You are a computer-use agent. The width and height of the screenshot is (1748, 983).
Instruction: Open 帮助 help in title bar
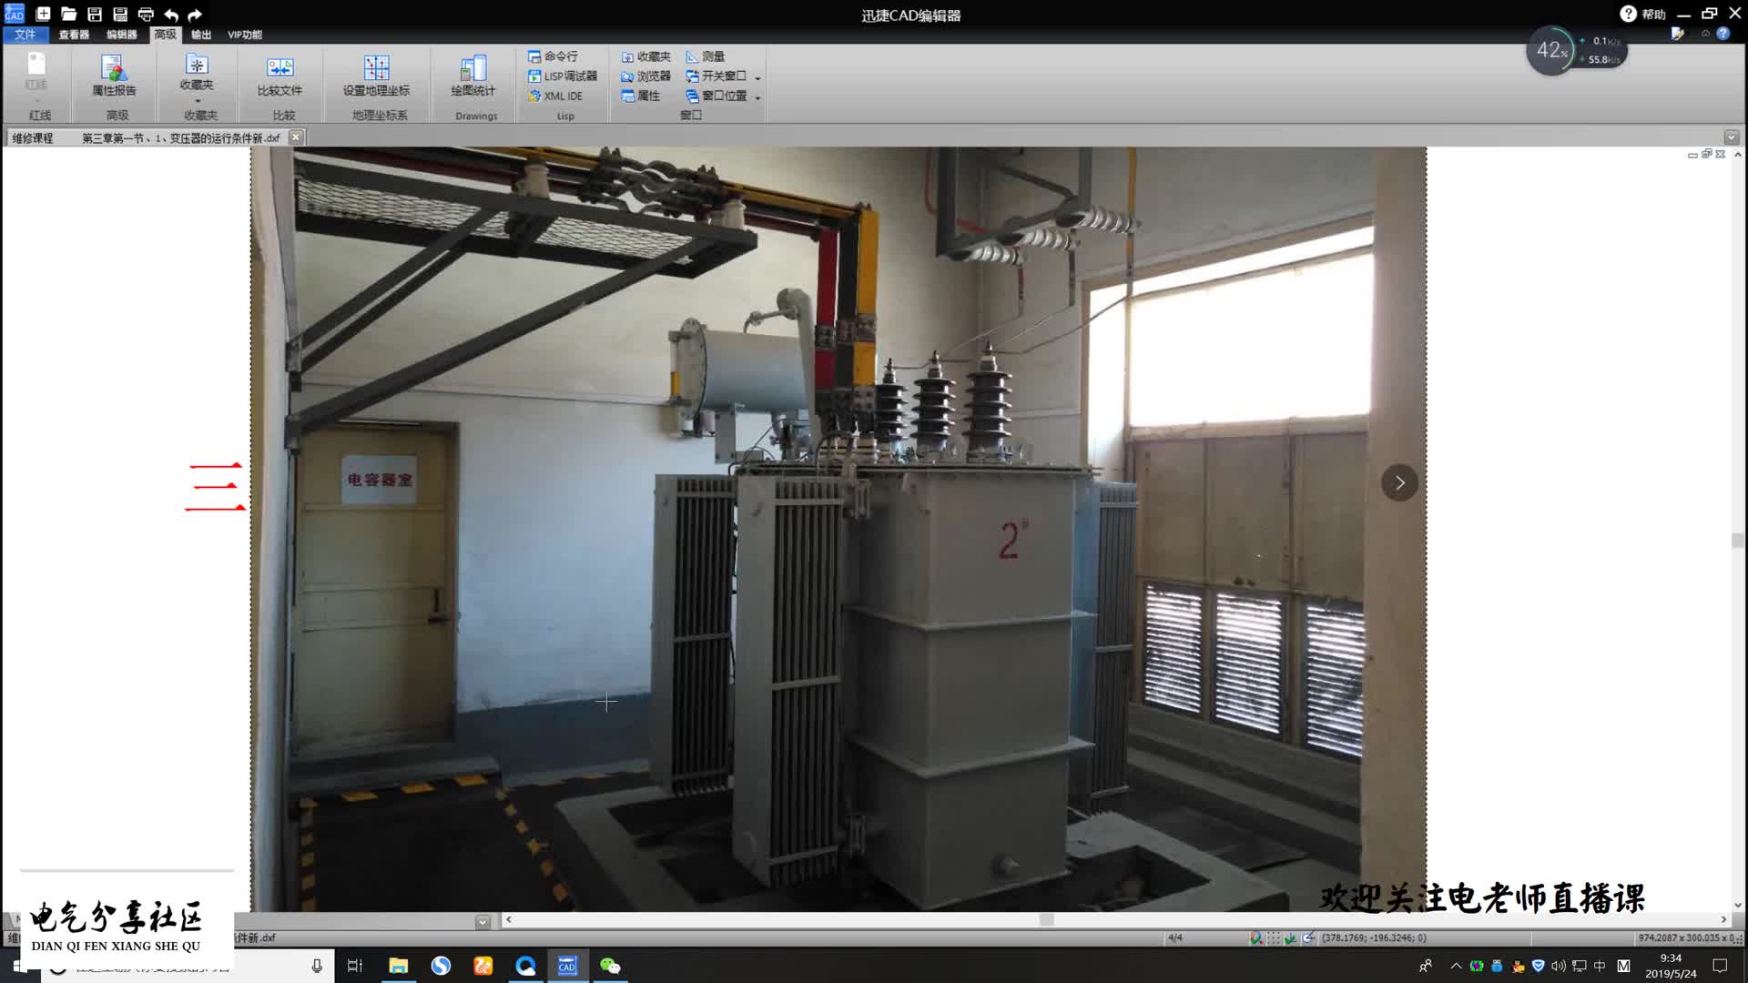[x=1643, y=14]
